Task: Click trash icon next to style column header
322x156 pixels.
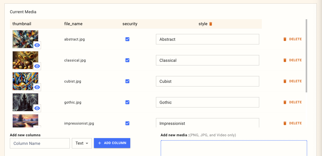Action: click(x=211, y=24)
